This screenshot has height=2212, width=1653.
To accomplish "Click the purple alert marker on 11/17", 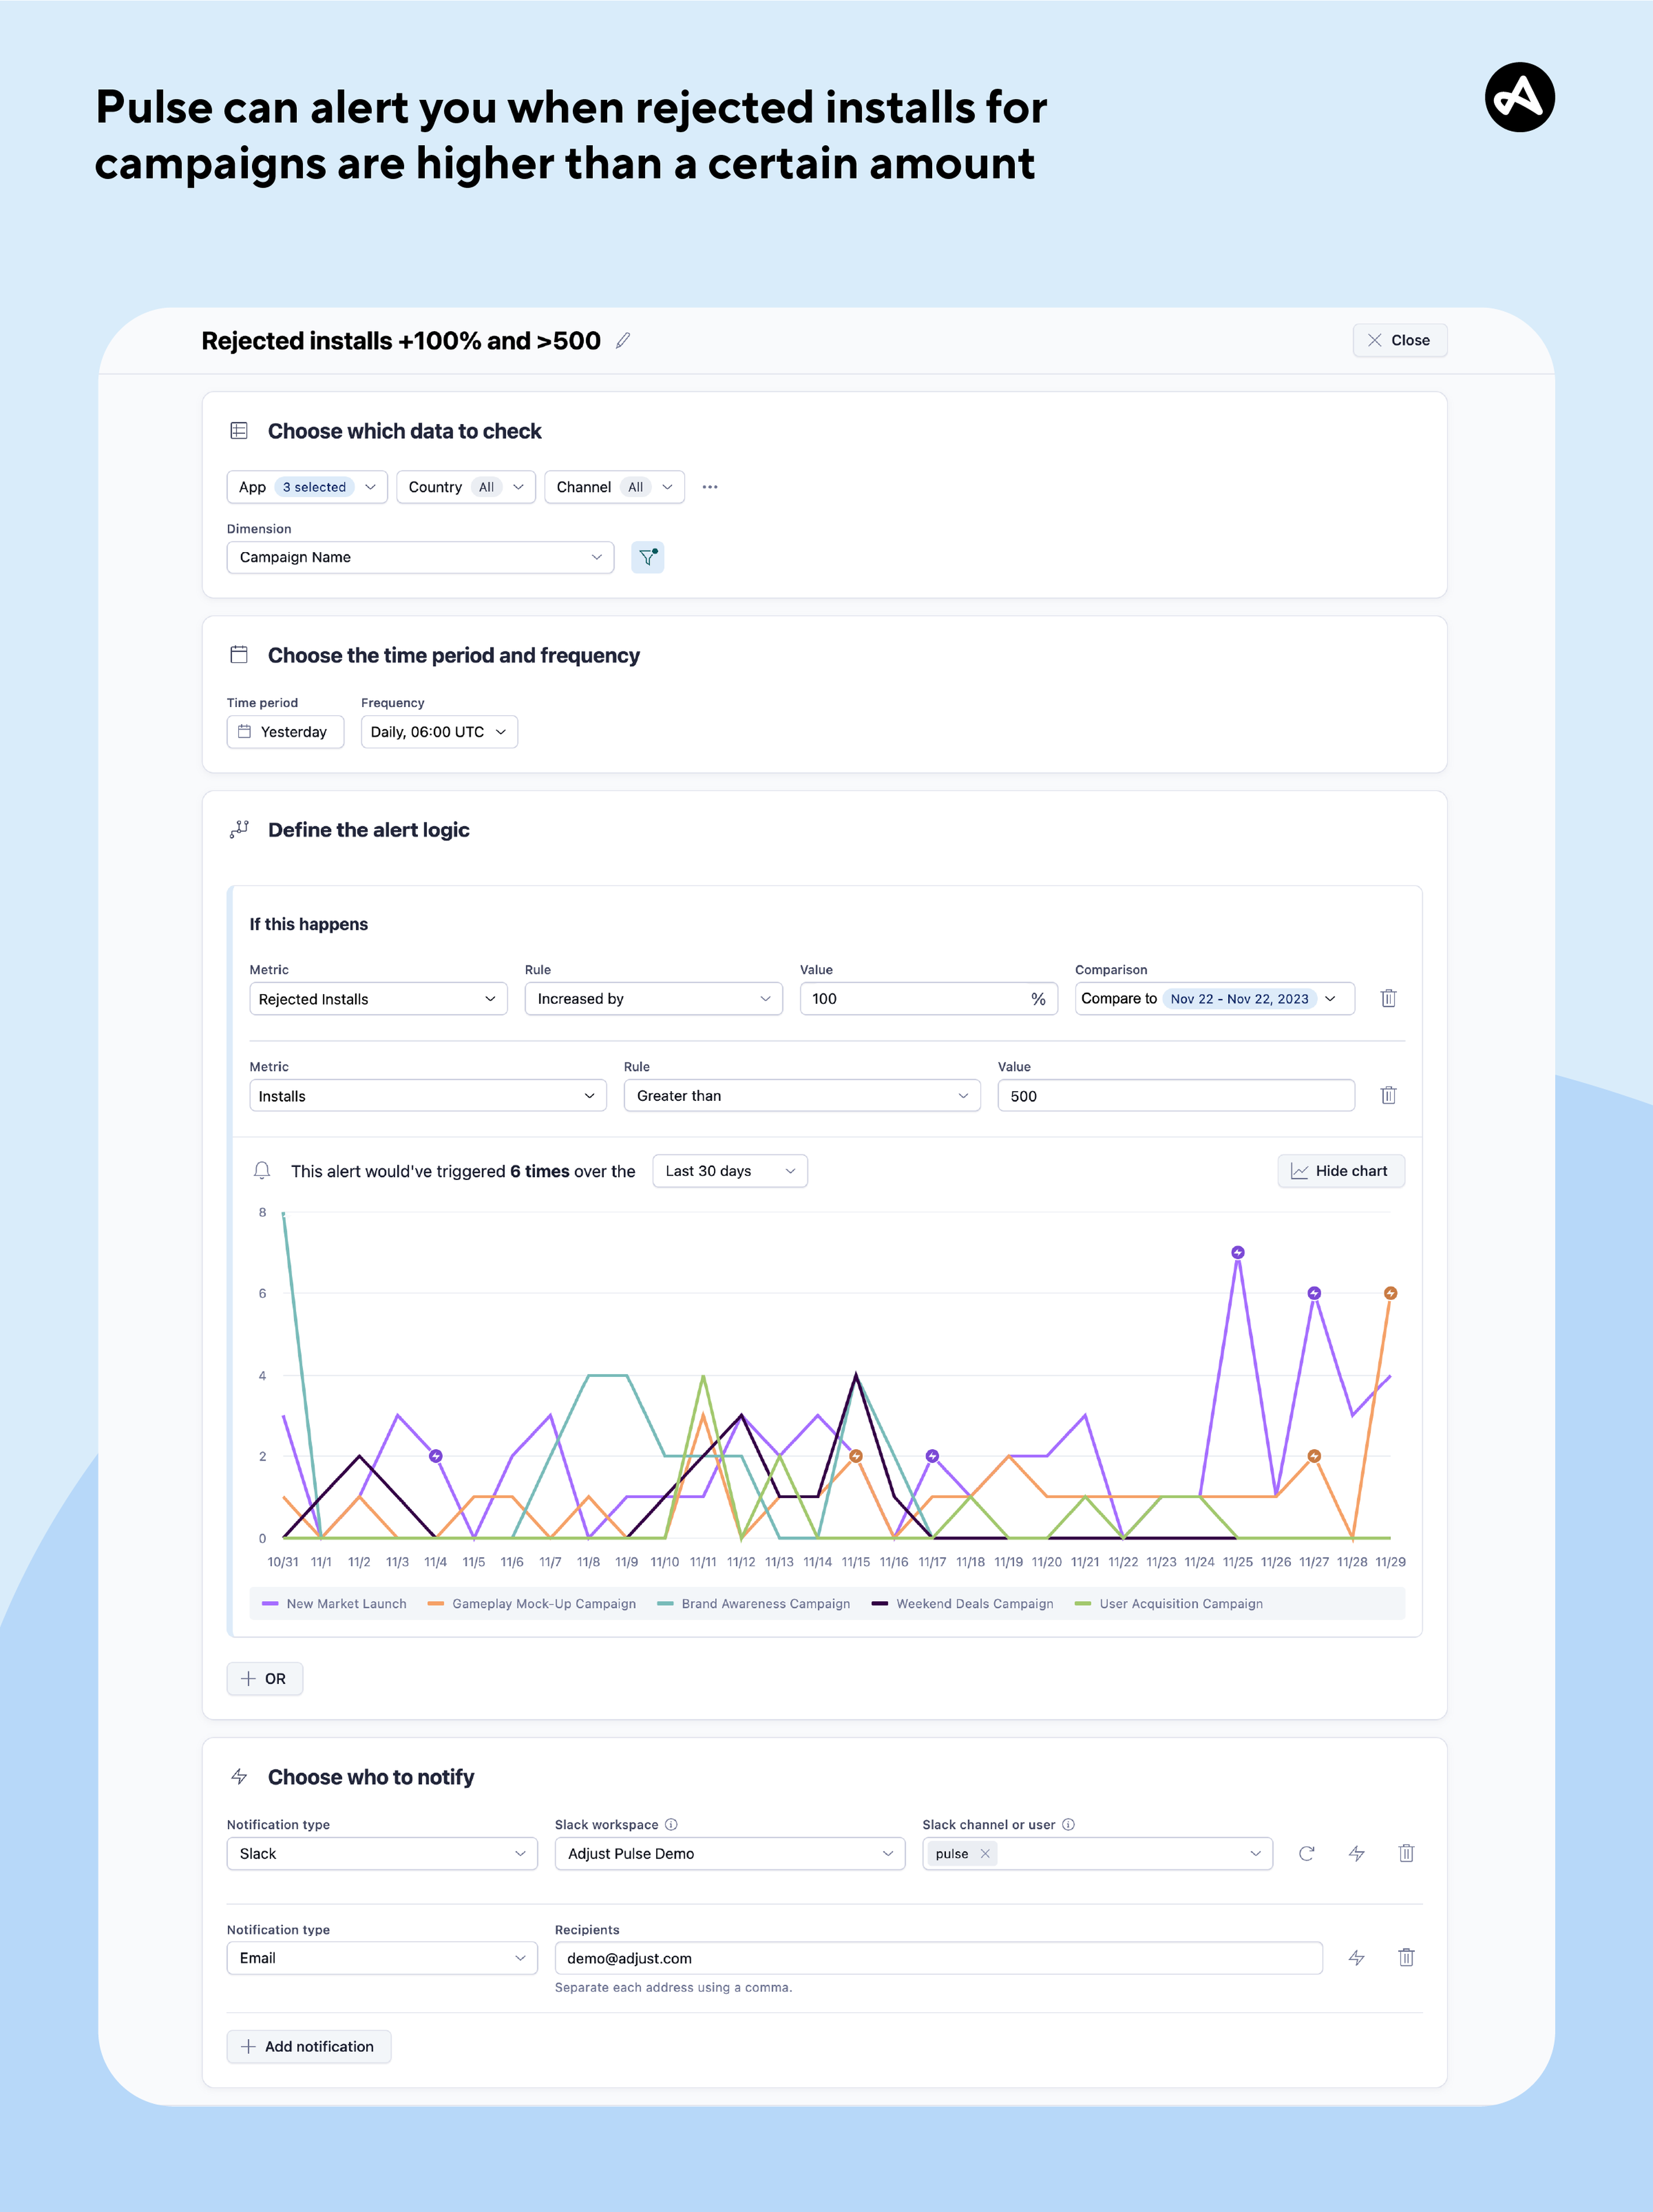I will coord(932,1456).
